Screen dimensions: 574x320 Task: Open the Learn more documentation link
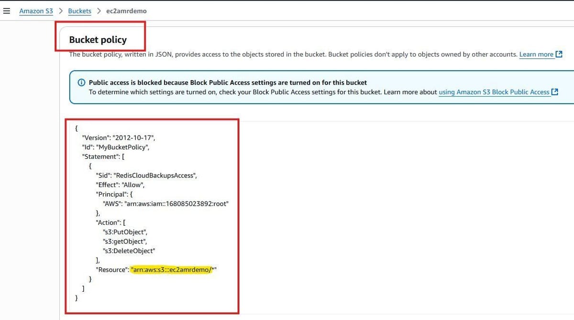[x=537, y=54]
